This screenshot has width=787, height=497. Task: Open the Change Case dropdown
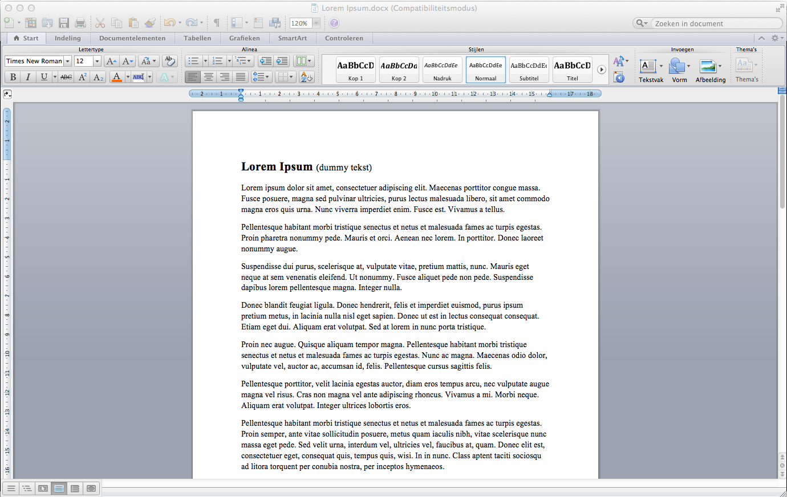pos(148,61)
